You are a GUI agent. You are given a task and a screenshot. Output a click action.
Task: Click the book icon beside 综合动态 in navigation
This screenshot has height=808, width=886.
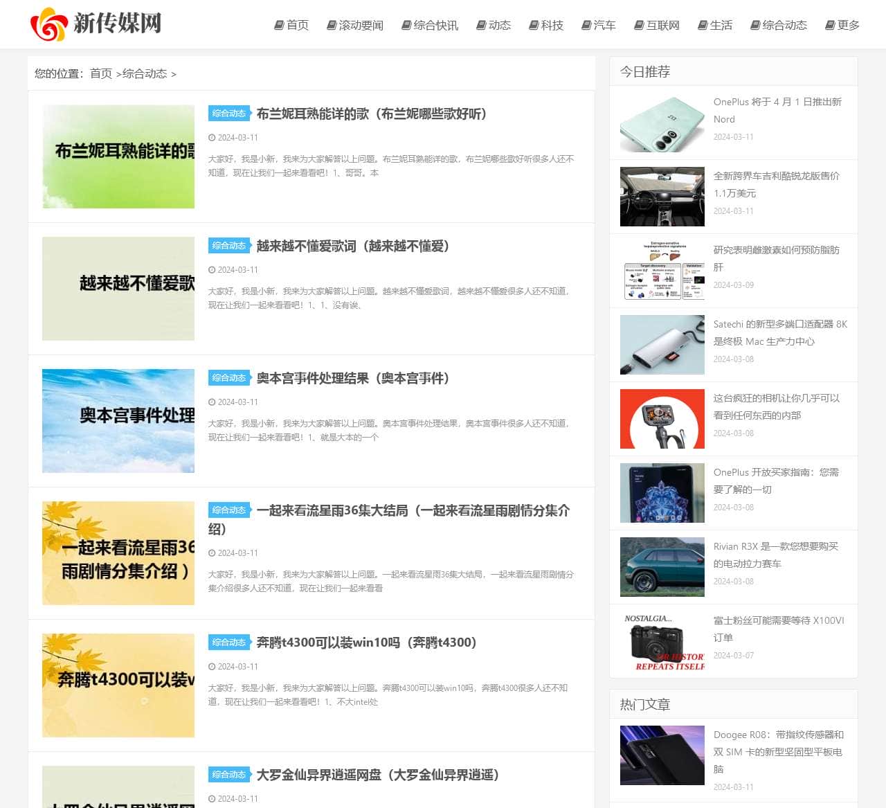[755, 25]
